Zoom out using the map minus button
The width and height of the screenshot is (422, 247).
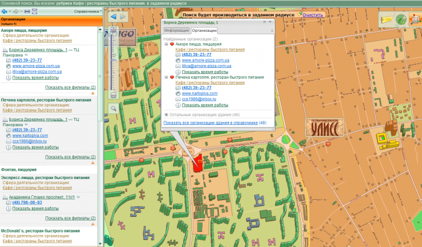pos(113,95)
